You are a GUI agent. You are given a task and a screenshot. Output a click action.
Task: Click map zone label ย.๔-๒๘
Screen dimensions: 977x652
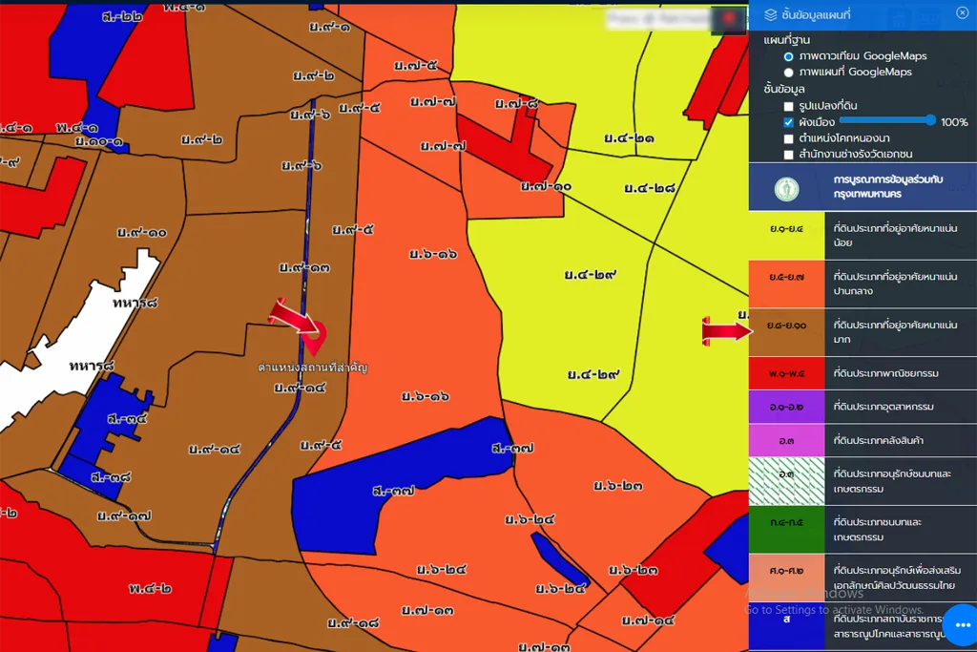(x=649, y=188)
